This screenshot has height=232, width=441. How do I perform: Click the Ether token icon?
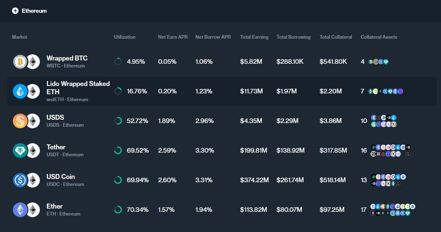point(20,210)
